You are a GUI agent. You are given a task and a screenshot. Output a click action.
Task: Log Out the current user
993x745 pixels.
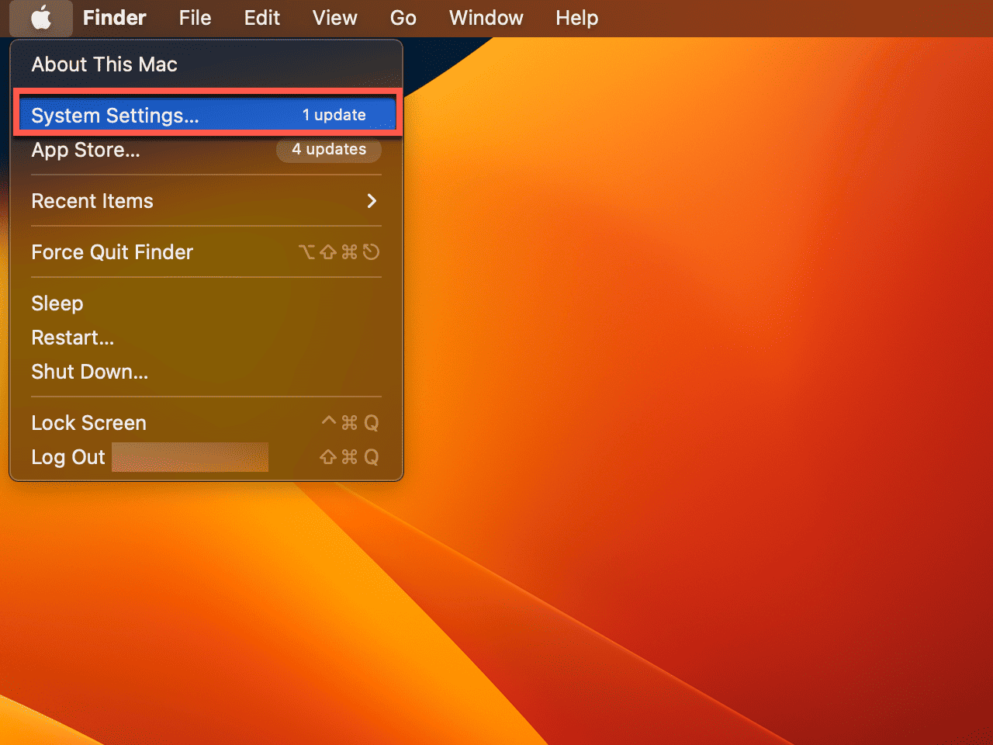[x=67, y=457]
